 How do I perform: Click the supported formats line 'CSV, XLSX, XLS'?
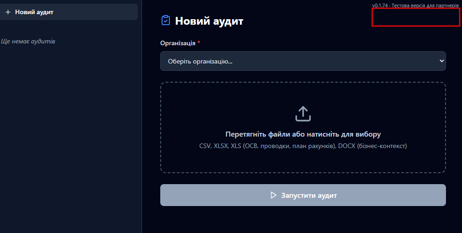220,146
